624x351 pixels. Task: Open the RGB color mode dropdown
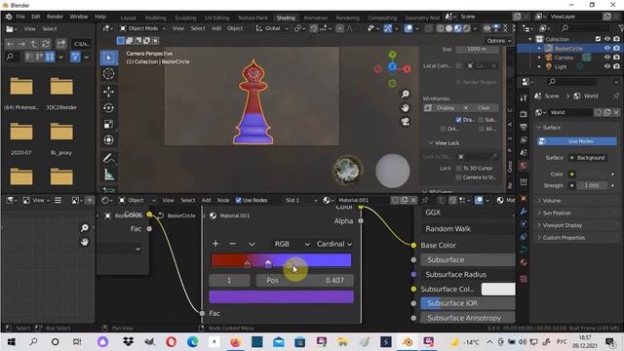pyautogui.click(x=292, y=244)
